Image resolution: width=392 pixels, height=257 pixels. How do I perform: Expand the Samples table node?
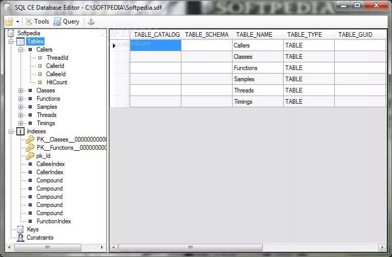coord(21,107)
